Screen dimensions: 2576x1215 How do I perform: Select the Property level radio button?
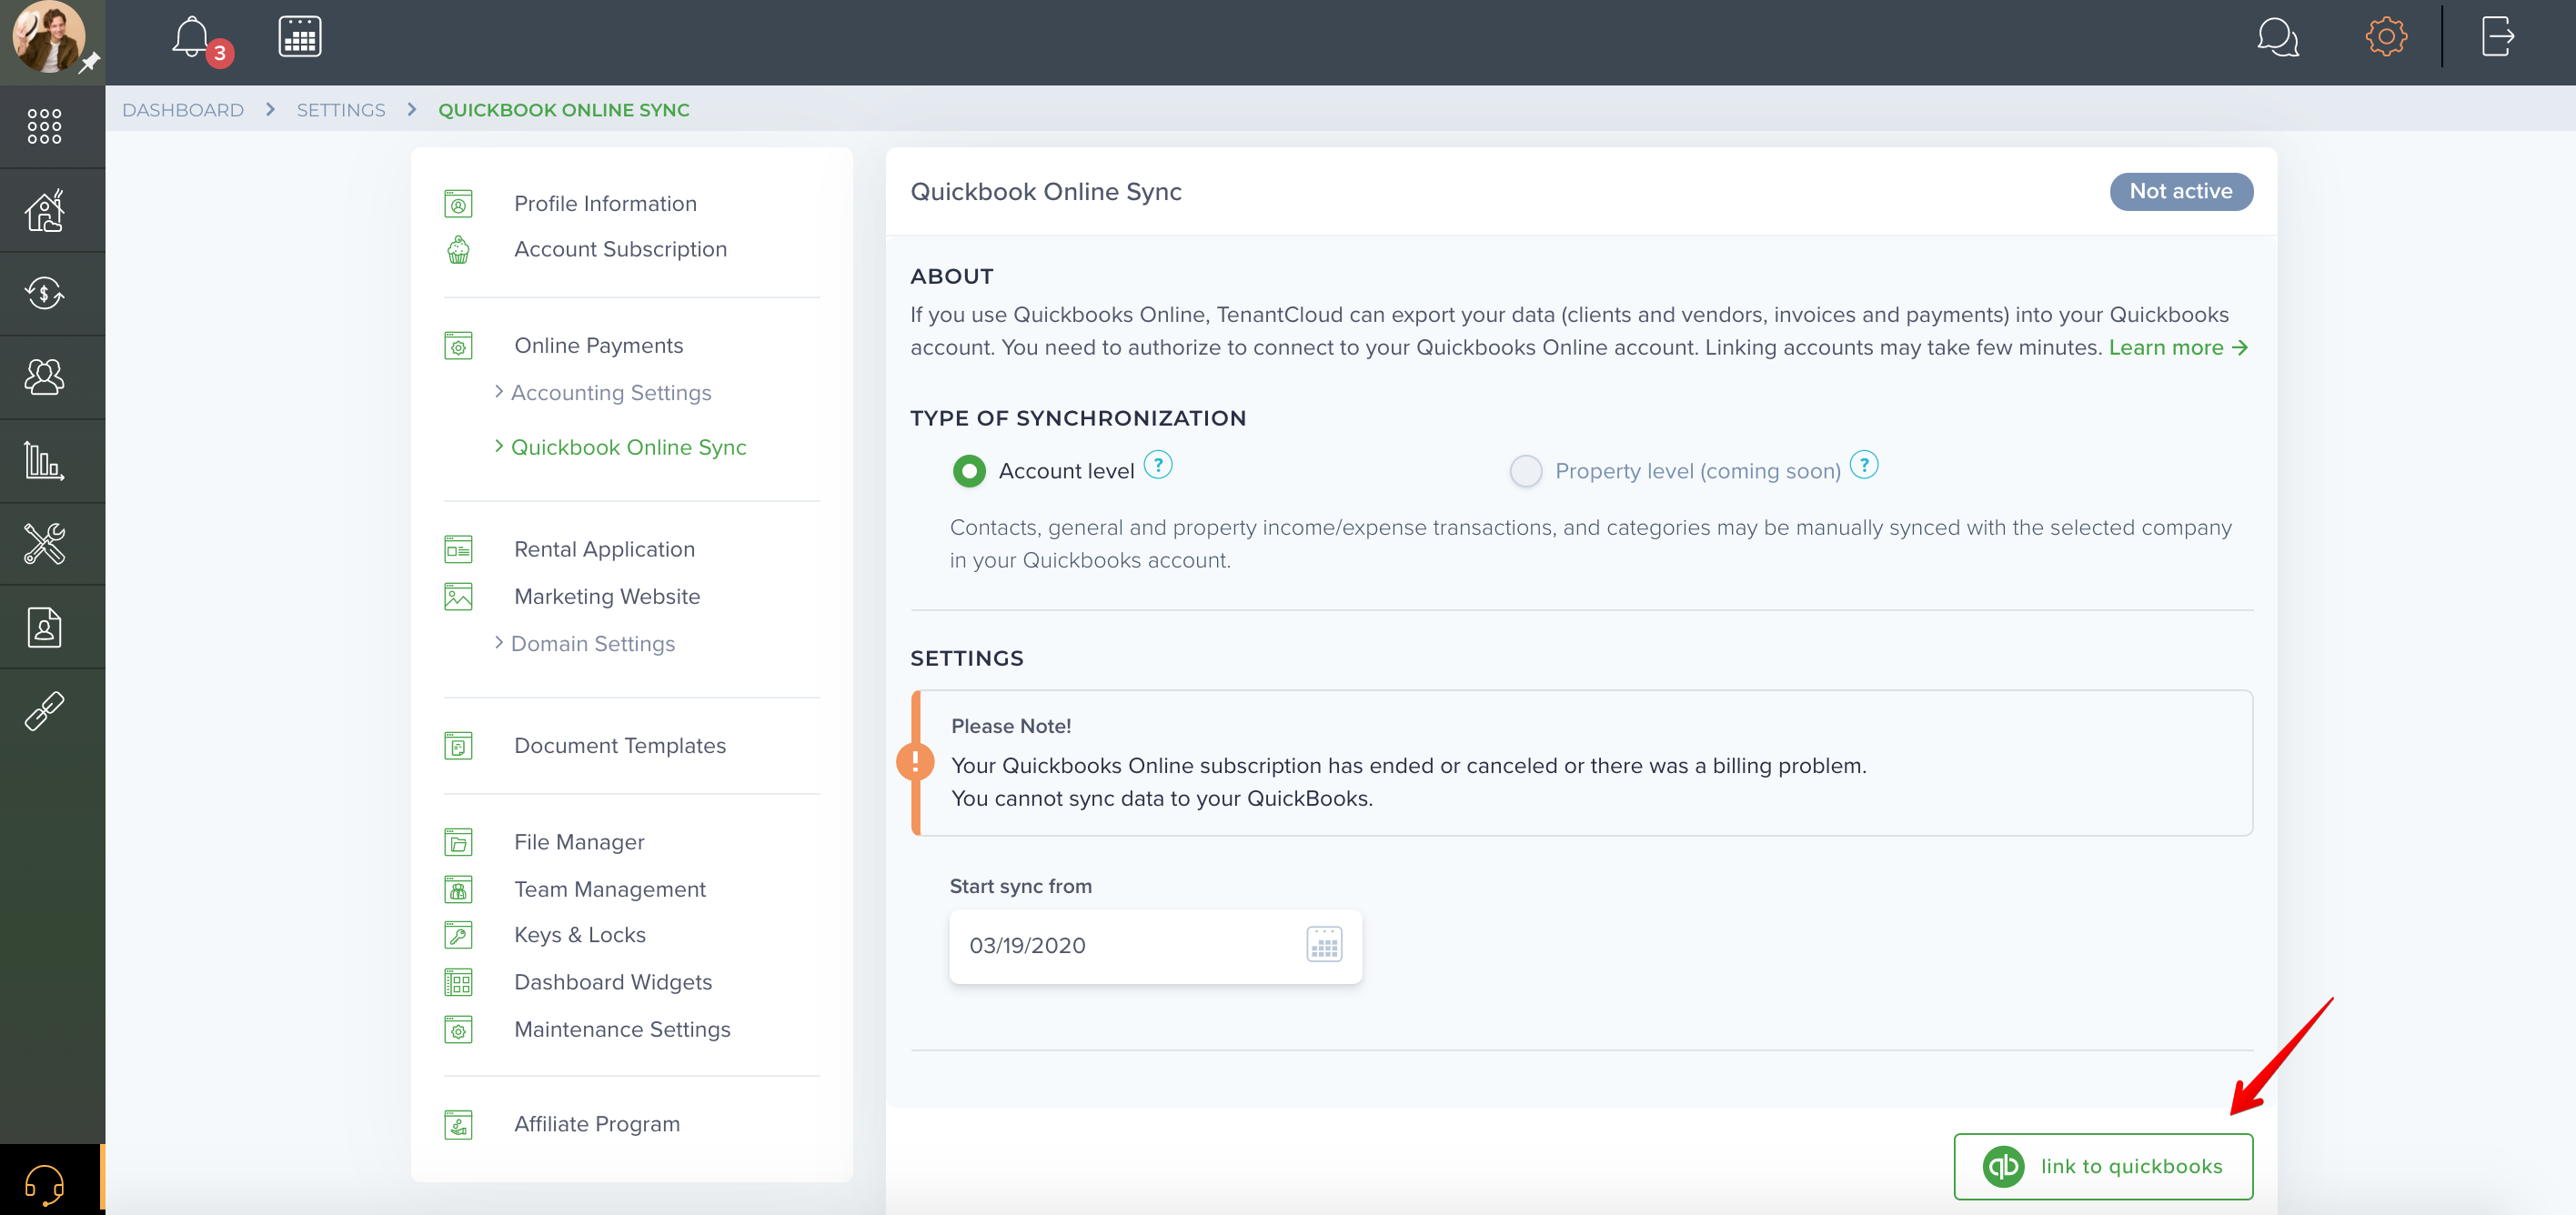point(1525,471)
